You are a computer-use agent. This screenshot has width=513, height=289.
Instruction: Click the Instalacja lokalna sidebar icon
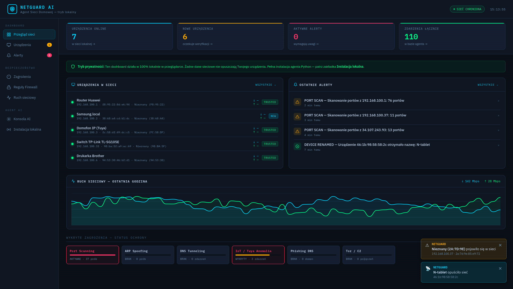(9, 130)
